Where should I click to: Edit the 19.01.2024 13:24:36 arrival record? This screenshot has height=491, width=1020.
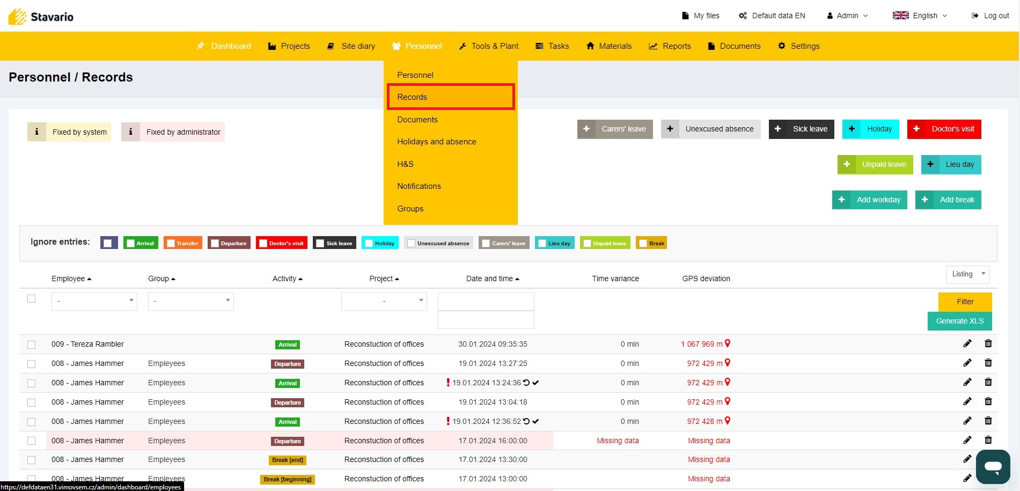click(x=967, y=382)
